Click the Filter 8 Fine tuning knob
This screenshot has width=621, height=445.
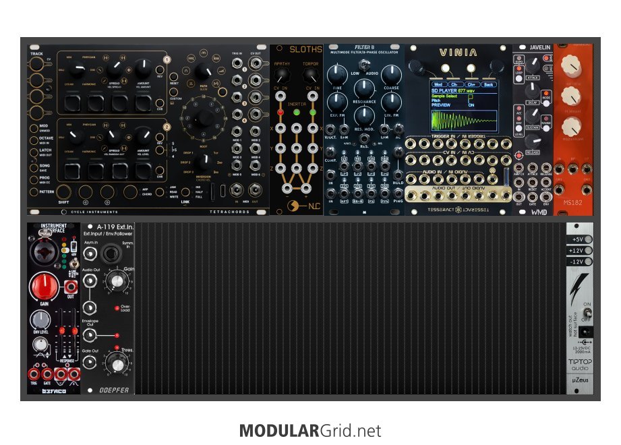(x=337, y=75)
